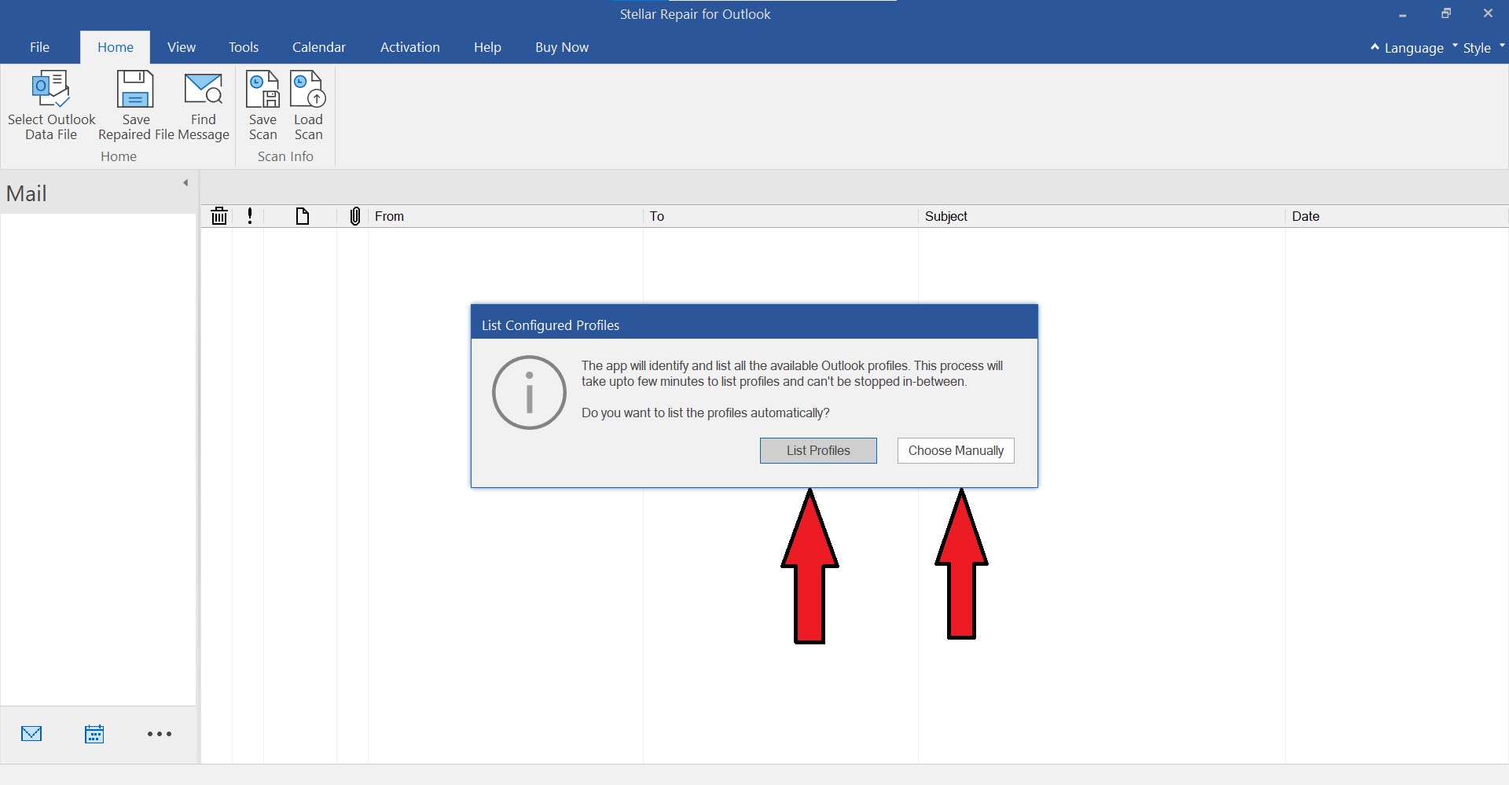Switch to the View tab
Viewport: 1509px width, 785px height.
182,47
